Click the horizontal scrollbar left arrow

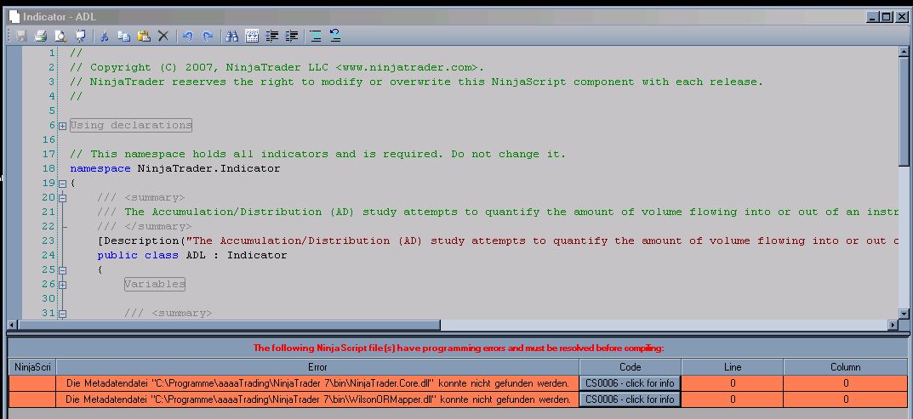tap(12, 325)
